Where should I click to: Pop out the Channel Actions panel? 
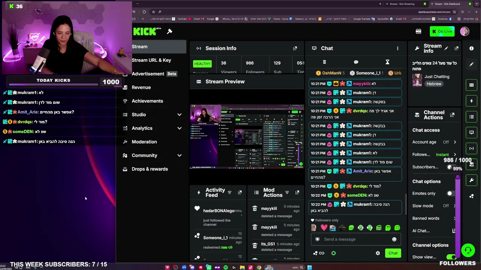click(452, 115)
